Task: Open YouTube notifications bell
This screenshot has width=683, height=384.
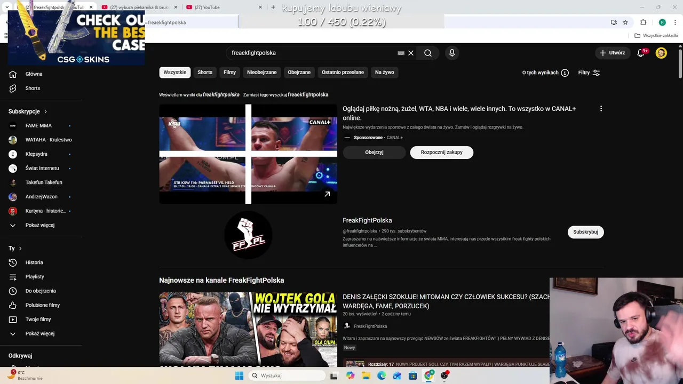Action: 641,53
